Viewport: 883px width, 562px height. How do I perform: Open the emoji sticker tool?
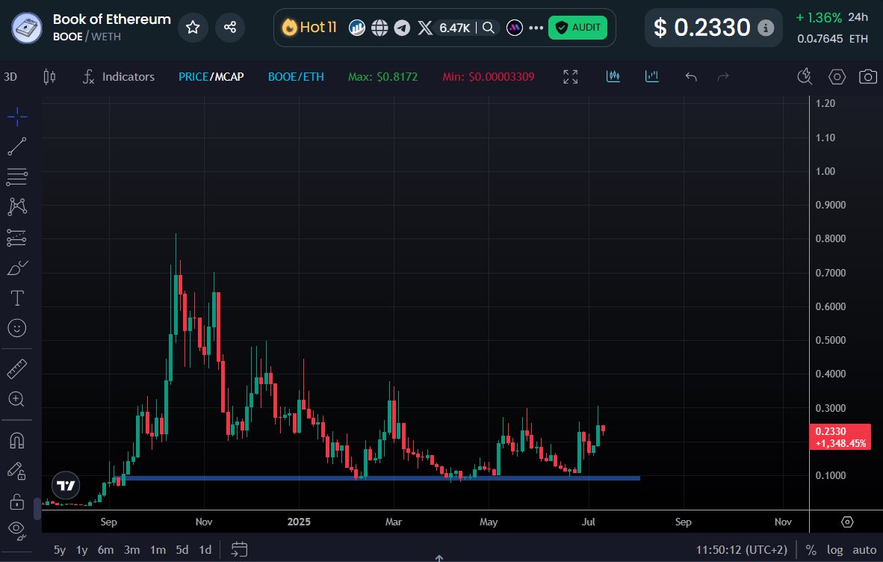[17, 328]
